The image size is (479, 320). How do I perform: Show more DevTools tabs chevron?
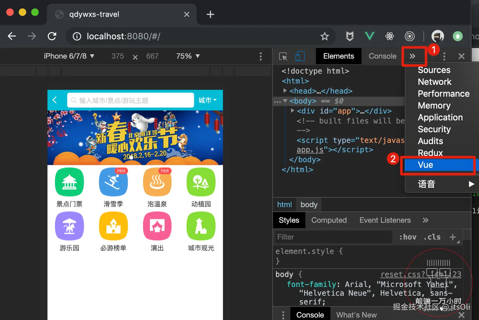coord(412,56)
